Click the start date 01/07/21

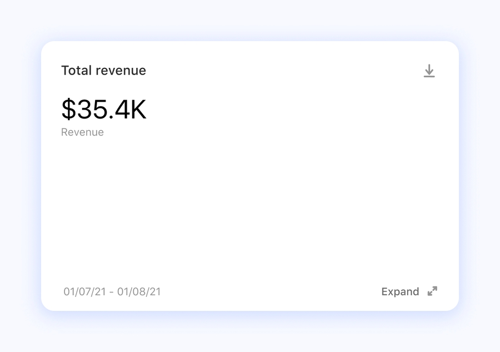[84, 292]
